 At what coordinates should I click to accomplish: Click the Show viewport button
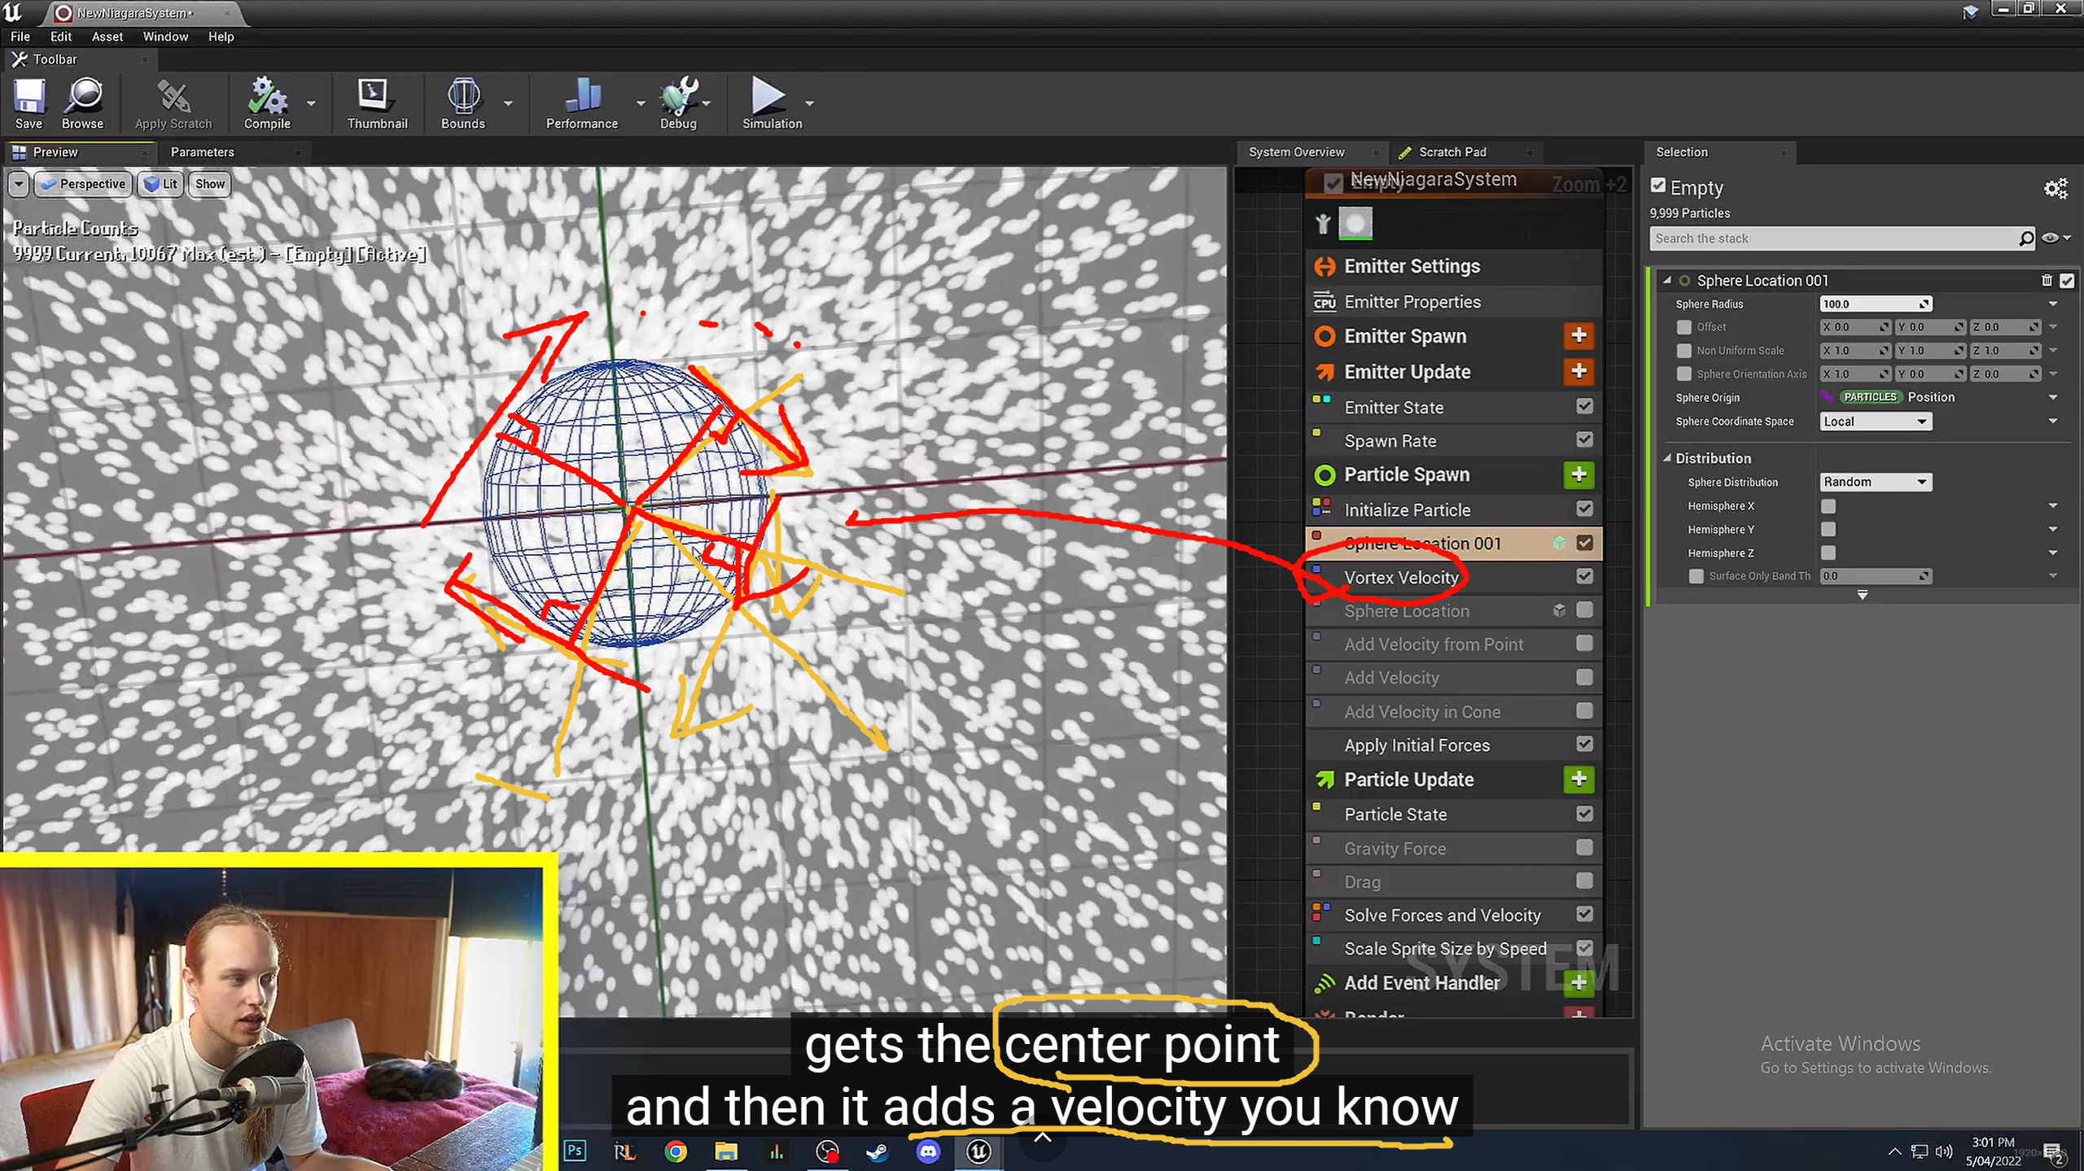pyautogui.click(x=209, y=184)
